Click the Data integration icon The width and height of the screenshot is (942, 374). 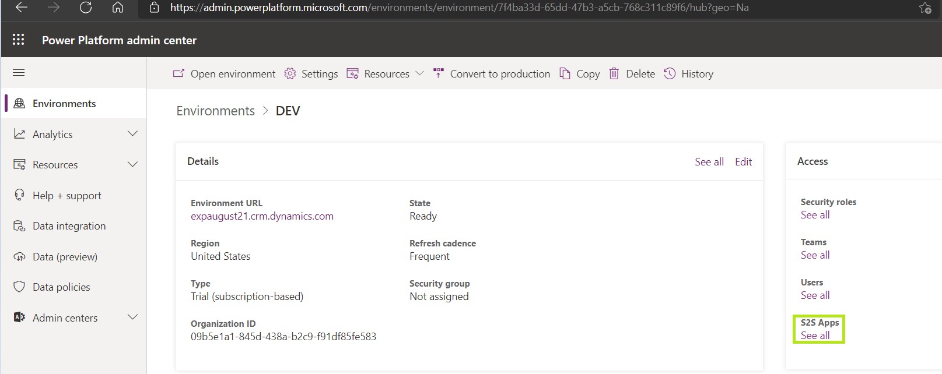tap(19, 226)
